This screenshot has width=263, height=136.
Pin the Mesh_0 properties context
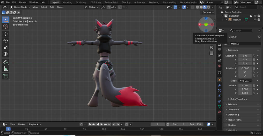click(x=259, y=37)
